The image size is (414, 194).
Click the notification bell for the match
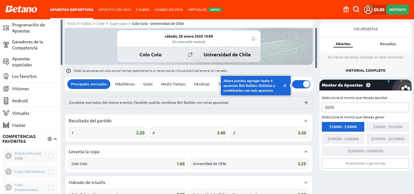[x=253, y=38]
